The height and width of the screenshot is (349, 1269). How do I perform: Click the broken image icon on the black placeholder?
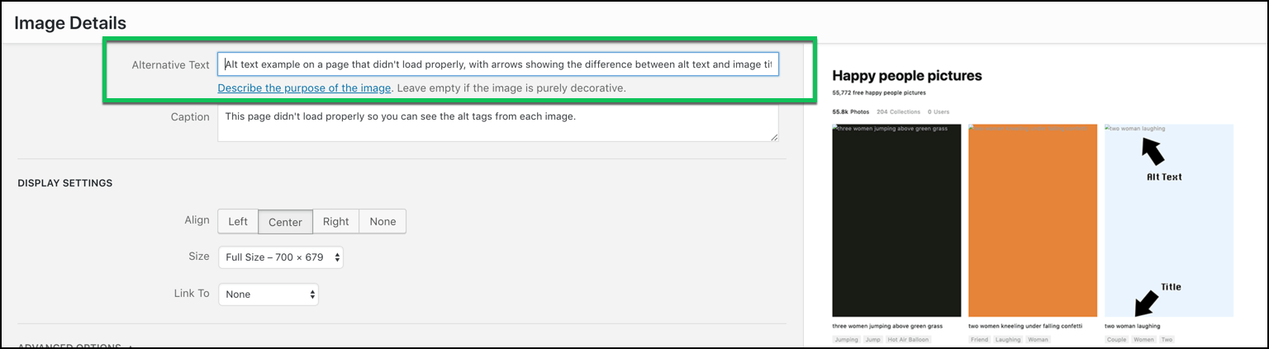tap(837, 129)
